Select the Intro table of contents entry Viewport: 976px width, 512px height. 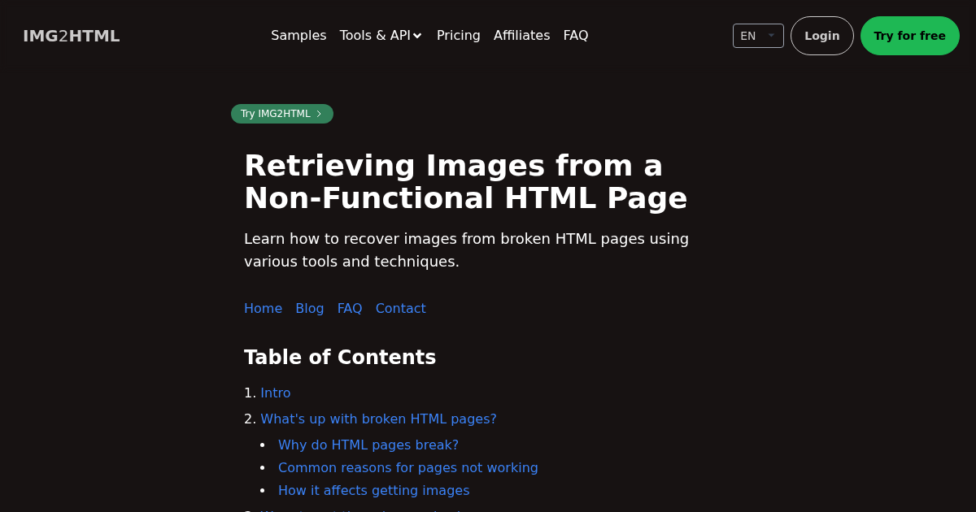click(275, 393)
